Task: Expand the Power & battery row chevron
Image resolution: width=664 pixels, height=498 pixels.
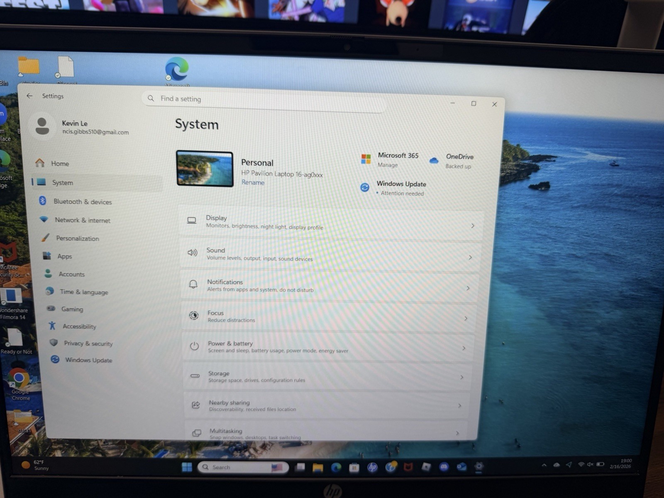Action: coord(464,348)
